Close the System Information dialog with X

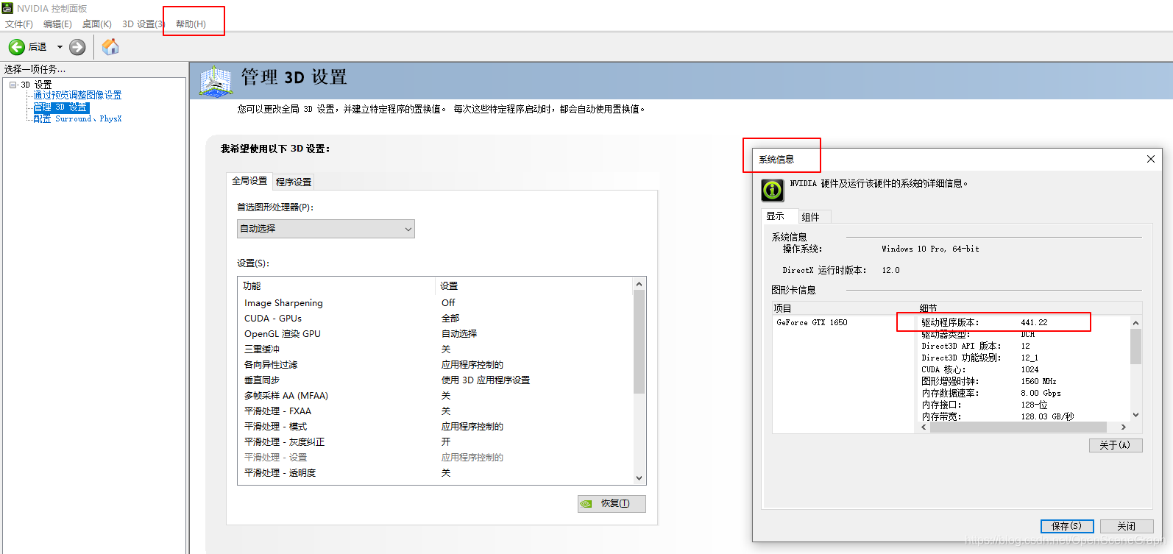click(x=1151, y=159)
